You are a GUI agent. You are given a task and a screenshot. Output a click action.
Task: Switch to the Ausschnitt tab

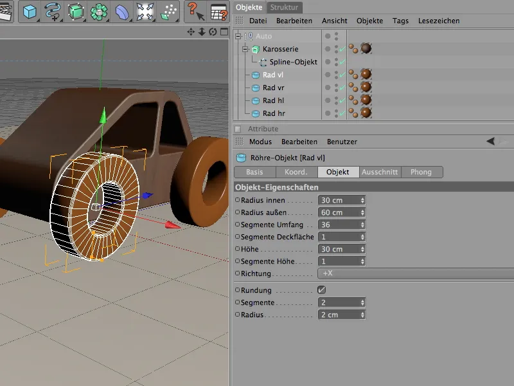[380, 172]
